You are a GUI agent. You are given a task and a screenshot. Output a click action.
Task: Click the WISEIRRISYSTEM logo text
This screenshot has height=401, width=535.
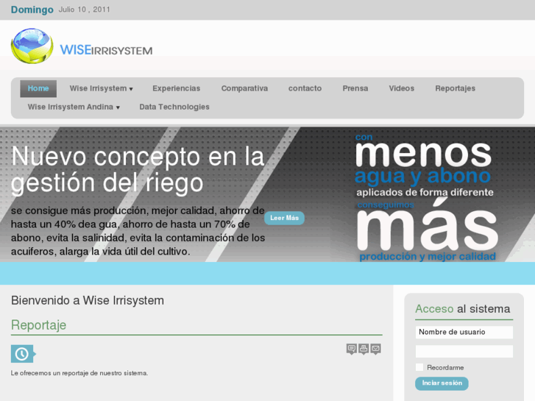coord(106,50)
